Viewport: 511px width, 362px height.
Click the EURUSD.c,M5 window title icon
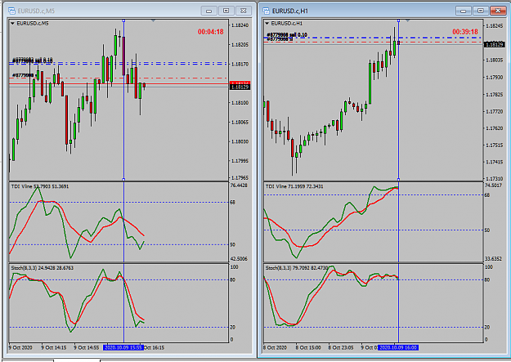[x=11, y=11]
